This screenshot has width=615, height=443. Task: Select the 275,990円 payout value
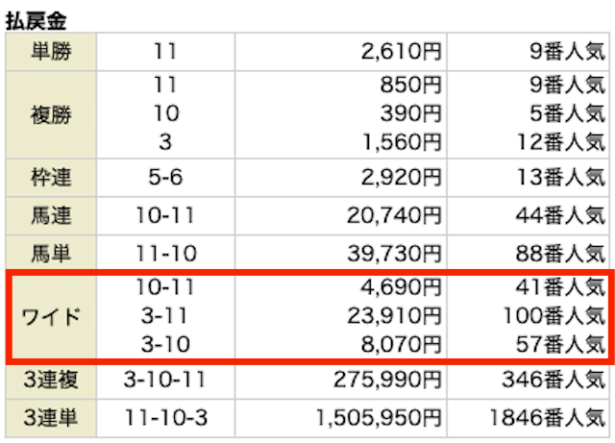point(387,380)
